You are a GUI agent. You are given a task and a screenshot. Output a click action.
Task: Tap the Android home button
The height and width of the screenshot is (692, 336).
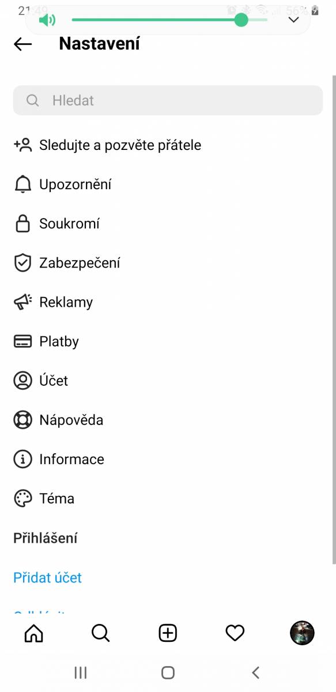tap(168, 672)
